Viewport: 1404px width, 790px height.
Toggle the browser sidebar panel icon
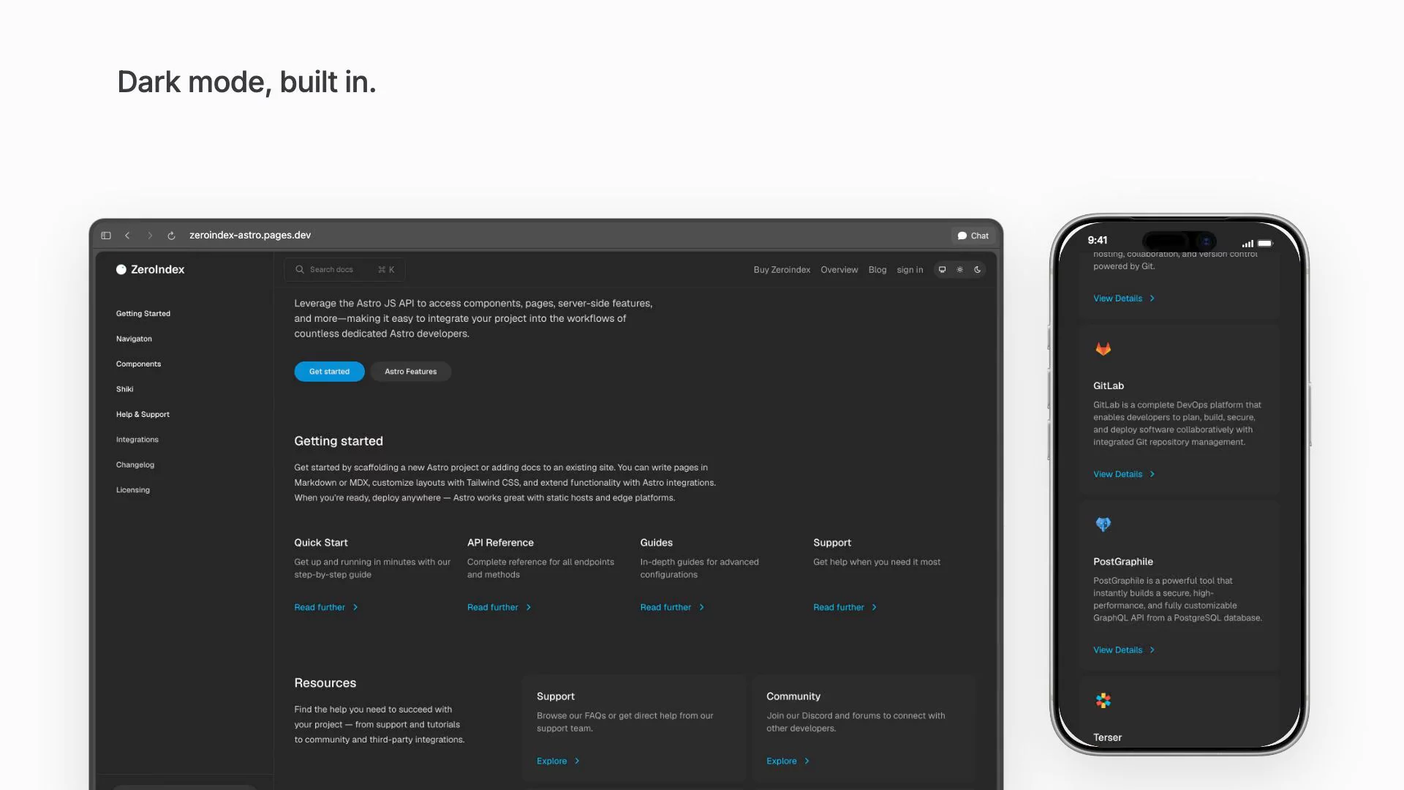106,236
